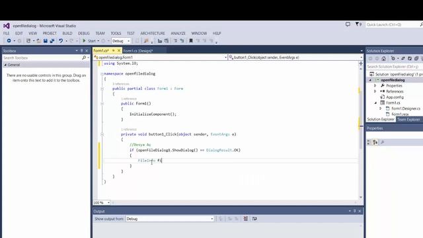The height and width of the screenshot is (238, 423).
Task: Open the ARCHITECTURE menu
Action: click(153, 33)
